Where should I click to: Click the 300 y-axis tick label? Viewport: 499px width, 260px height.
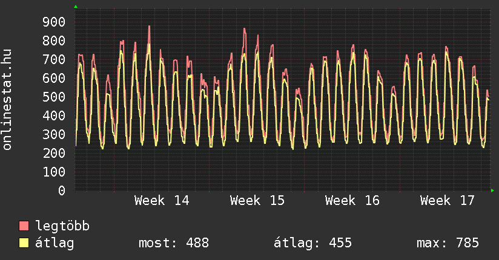coord(55,134)
